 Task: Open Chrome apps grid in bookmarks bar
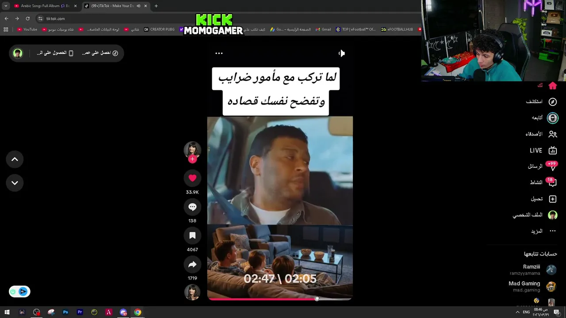(6, 30)
